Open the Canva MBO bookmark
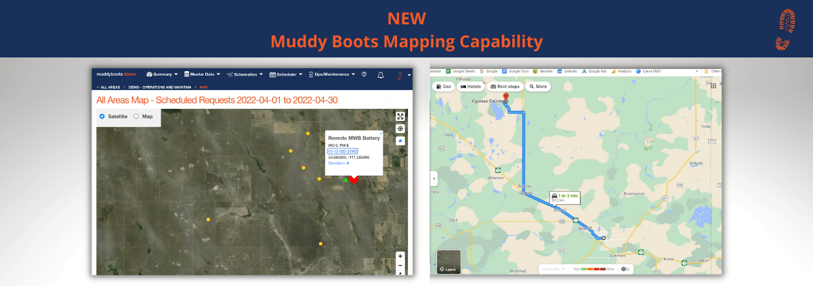The image size is (813, 286). (x=650, y=70)
